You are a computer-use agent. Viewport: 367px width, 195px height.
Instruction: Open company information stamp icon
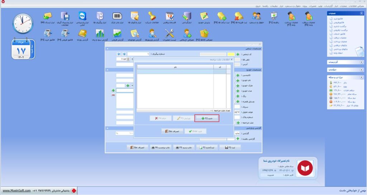(x=152, y=16)
